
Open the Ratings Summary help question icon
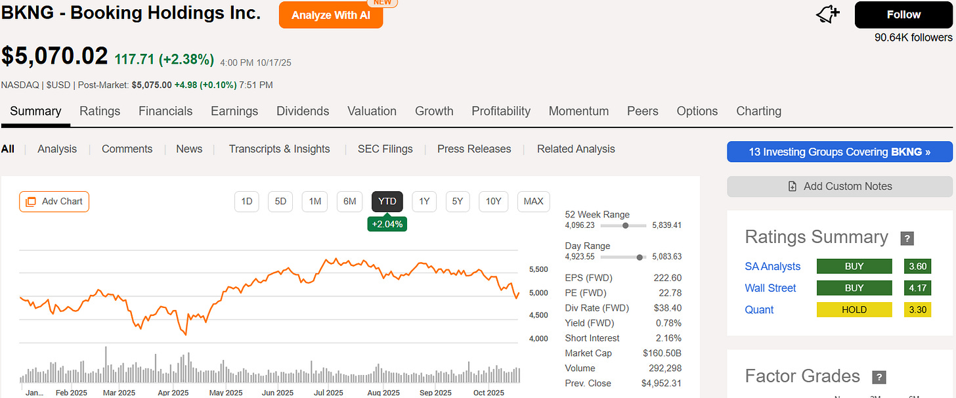pos(907,238)
